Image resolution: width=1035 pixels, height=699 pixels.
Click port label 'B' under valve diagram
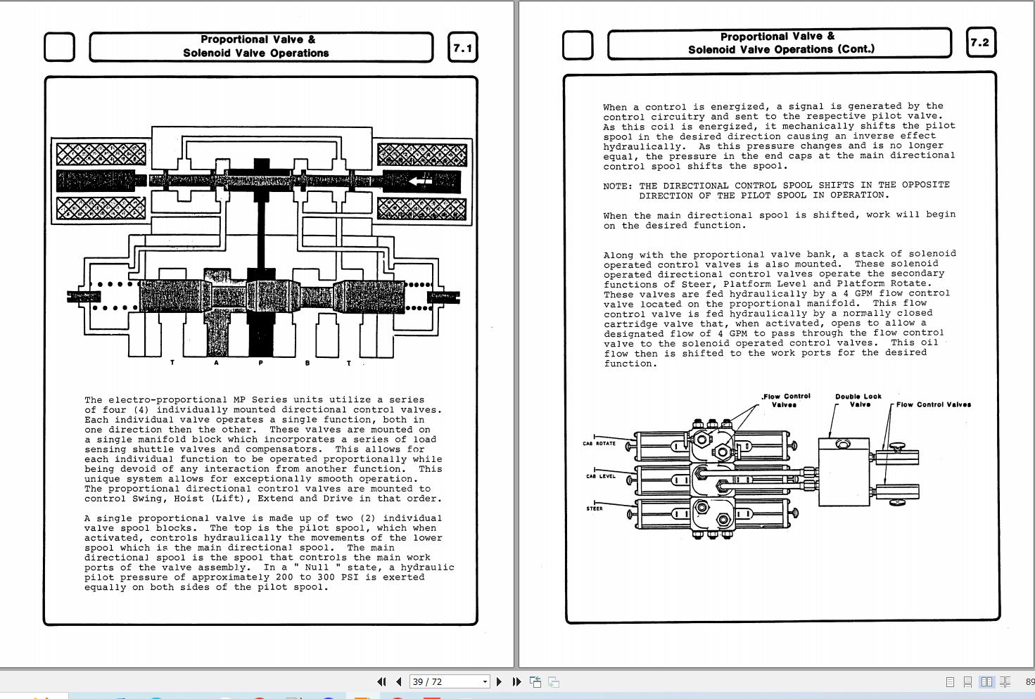307,363
